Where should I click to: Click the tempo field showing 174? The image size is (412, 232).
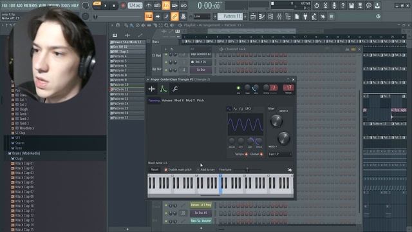(x=135, y=6)
